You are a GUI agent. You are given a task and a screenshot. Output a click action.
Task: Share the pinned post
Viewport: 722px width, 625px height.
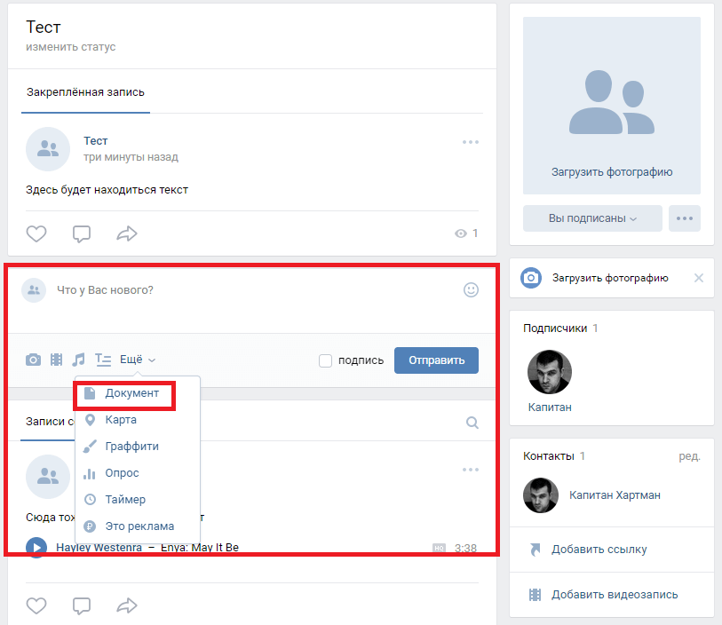tap(127, 233)
